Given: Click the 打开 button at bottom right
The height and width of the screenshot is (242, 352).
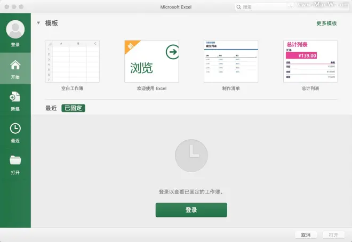Looking at the screenshot, I should (333, 235).
